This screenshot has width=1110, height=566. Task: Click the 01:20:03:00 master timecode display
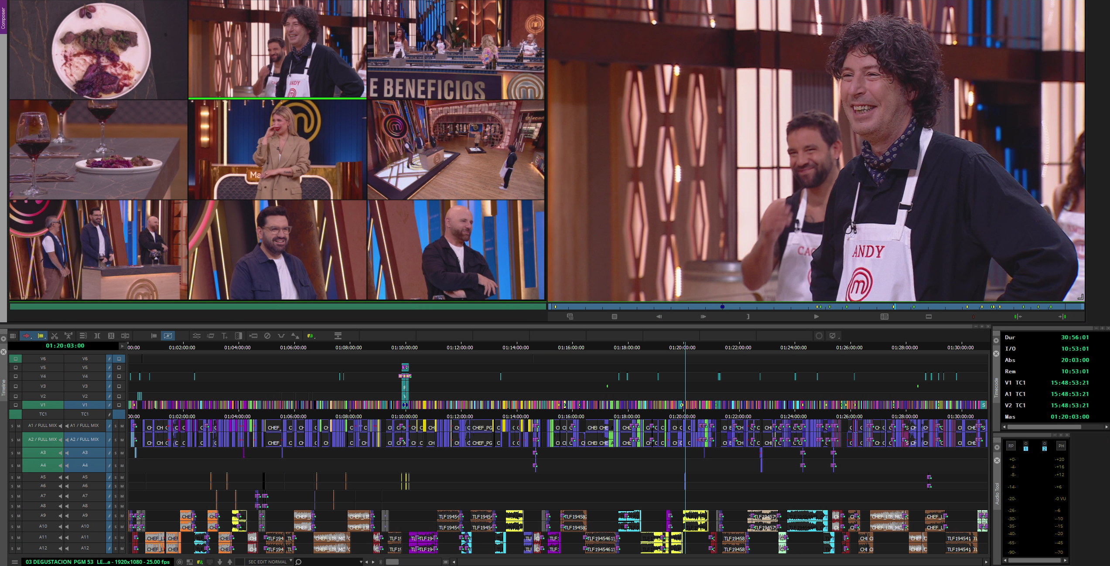(65, 346)
